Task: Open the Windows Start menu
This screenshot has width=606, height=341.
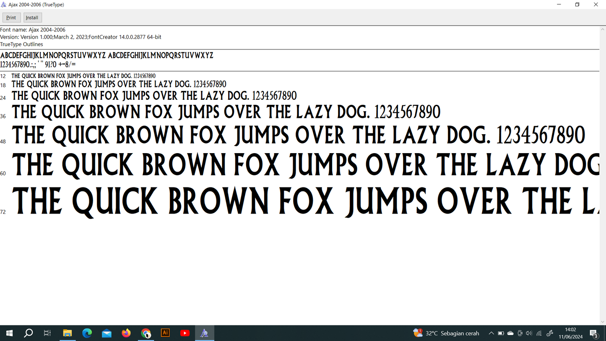Action: point(9,333)
